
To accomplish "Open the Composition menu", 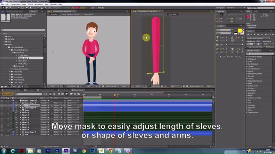I will tap(15, 4).
